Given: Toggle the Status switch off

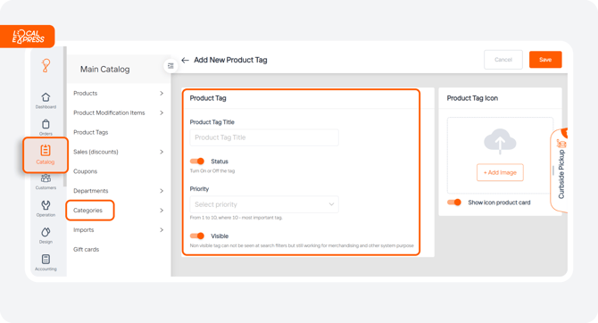Looking at the screenshot, I should 197,161.
